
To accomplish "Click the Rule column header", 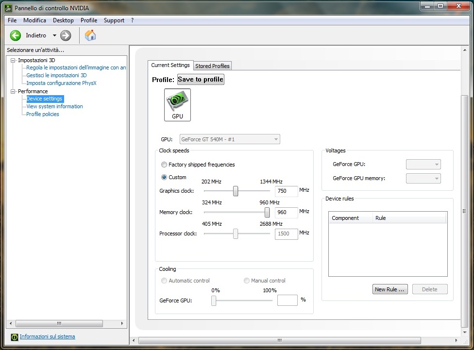I will [x=409, y=218].
